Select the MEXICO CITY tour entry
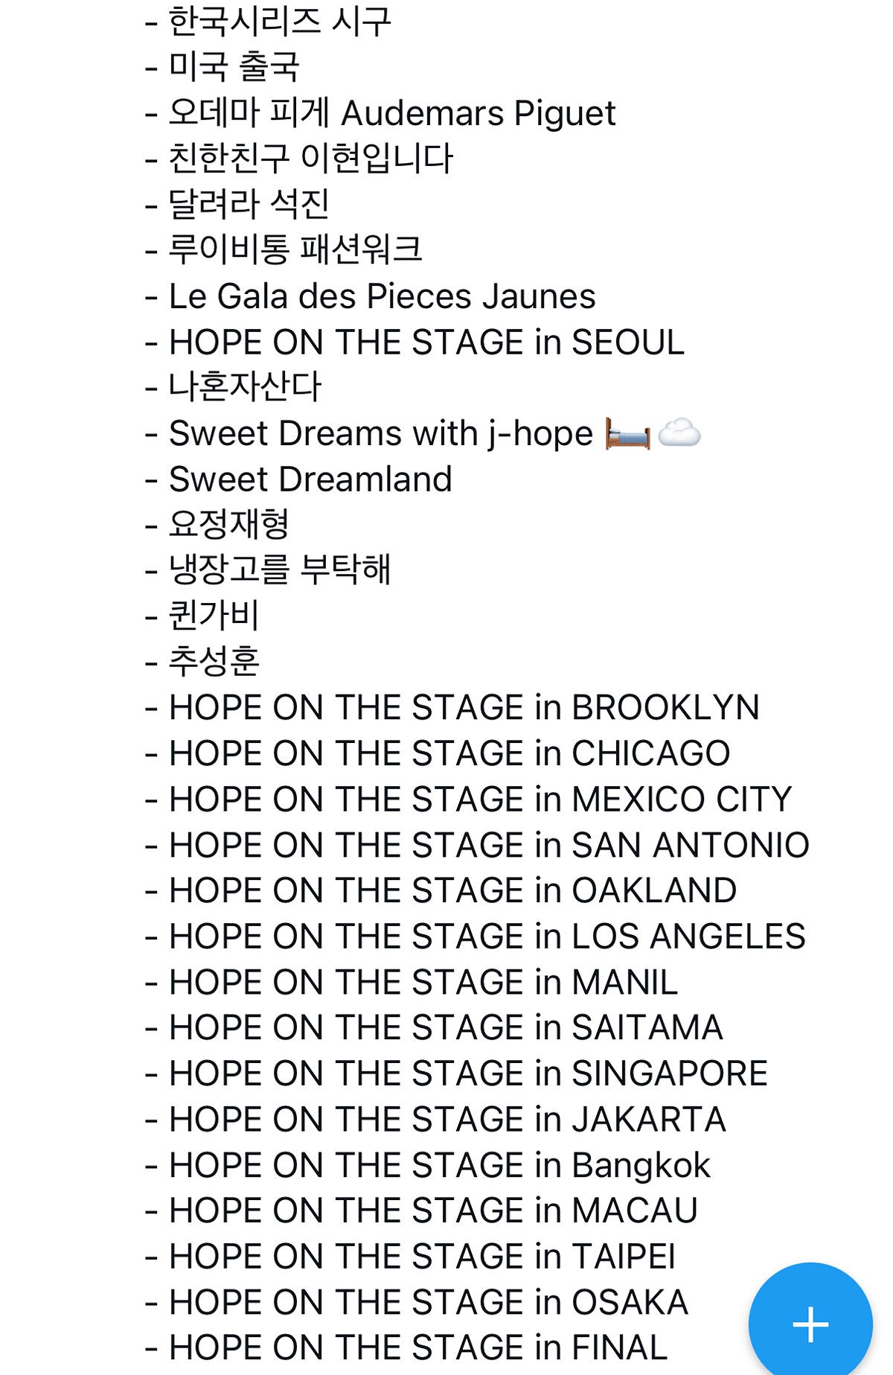 480,800
